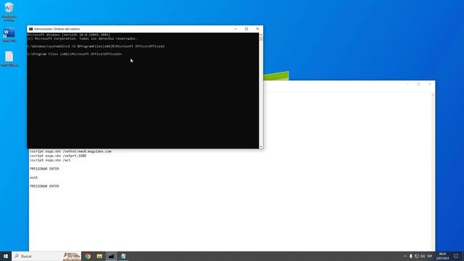Open the Windows Start menu
Screen dimensions: 464x261
[x=6, y=256]
